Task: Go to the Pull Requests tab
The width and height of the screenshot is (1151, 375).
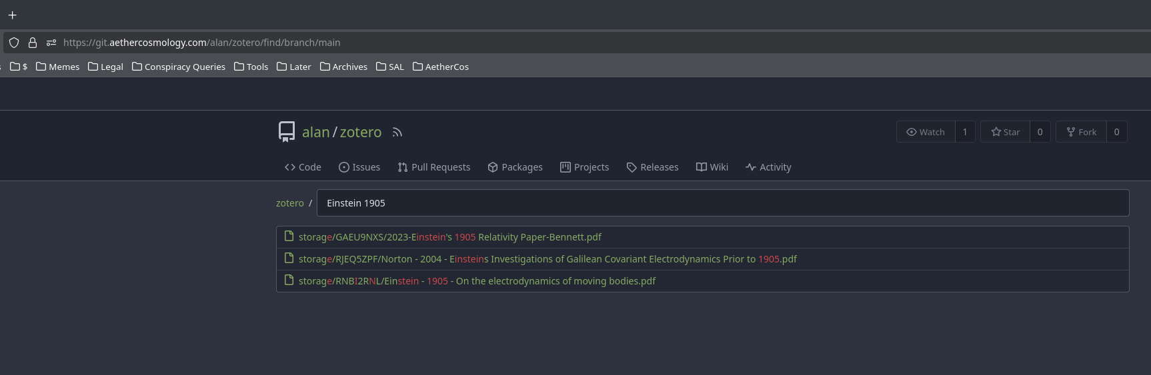Action: pos(434,167)
